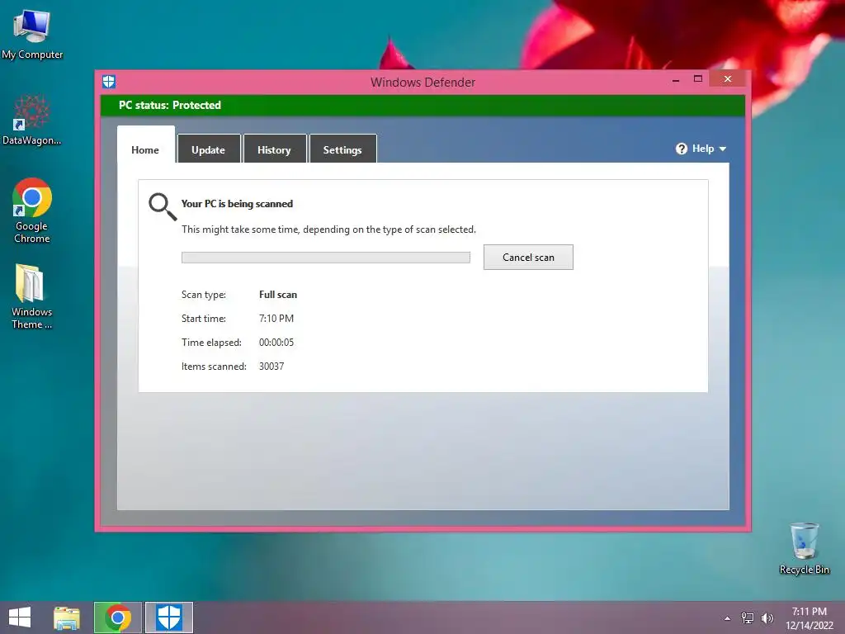Open the volume speaker tray icon
The width and height of the screenshot is (845, 634).
coord(767,618)
